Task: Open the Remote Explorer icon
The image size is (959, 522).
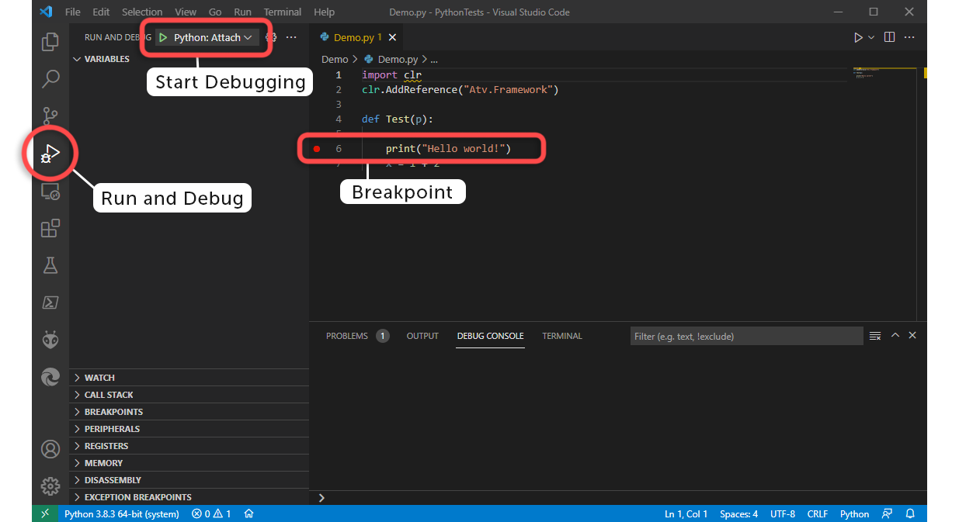Action: coord(50,191)
